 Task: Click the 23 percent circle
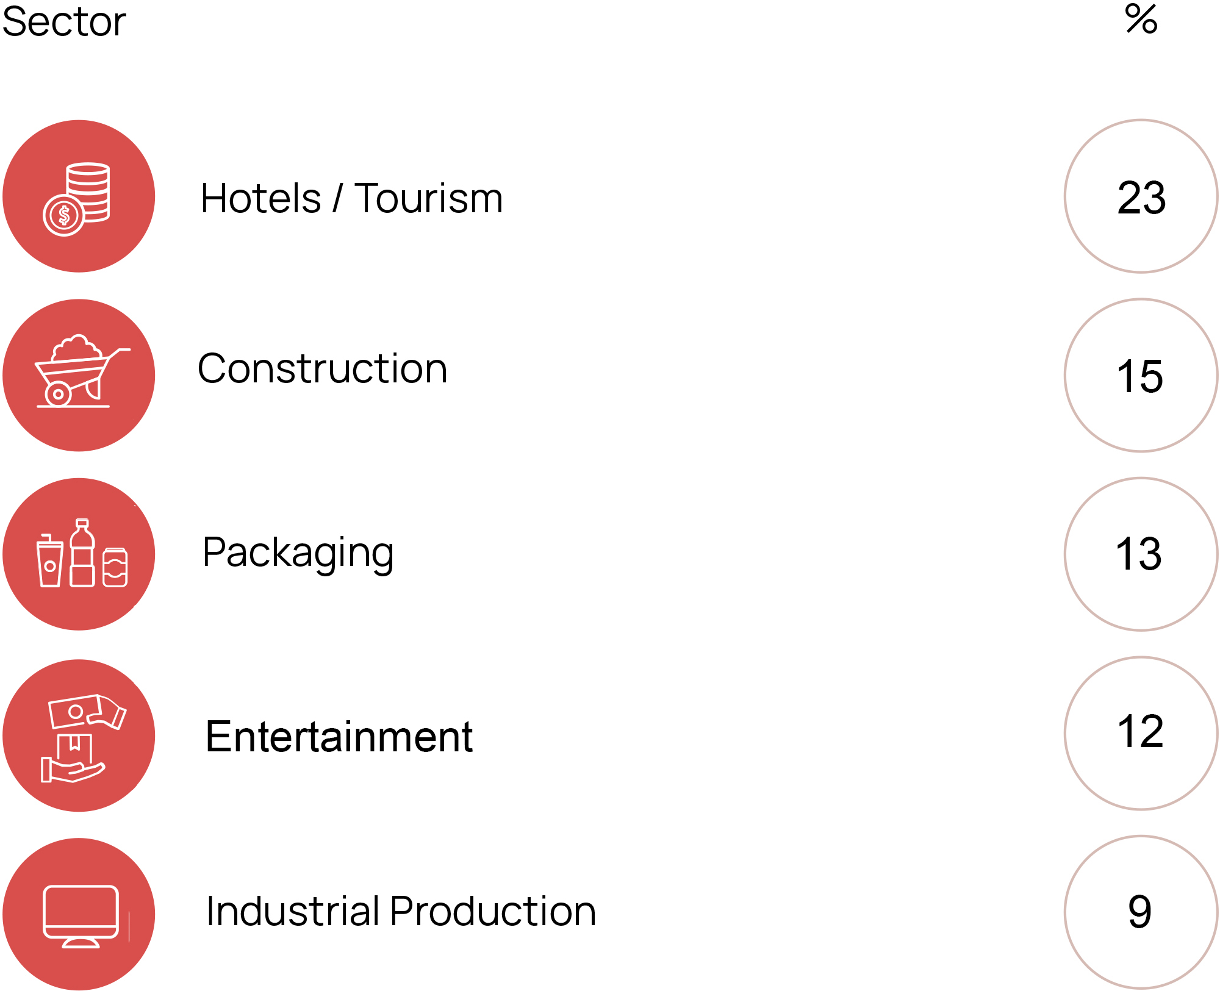tap(1141, 196)
